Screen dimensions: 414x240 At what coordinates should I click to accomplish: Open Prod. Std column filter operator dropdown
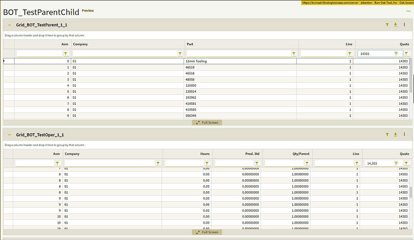point(257,163)
